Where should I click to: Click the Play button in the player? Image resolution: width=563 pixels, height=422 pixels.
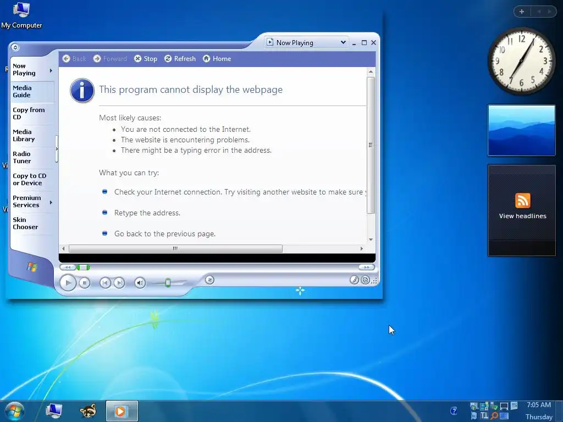click(68, 283)
